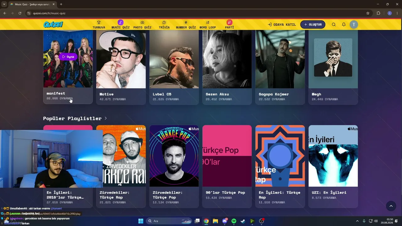Open Steam from the taskbar

point(243,221)
